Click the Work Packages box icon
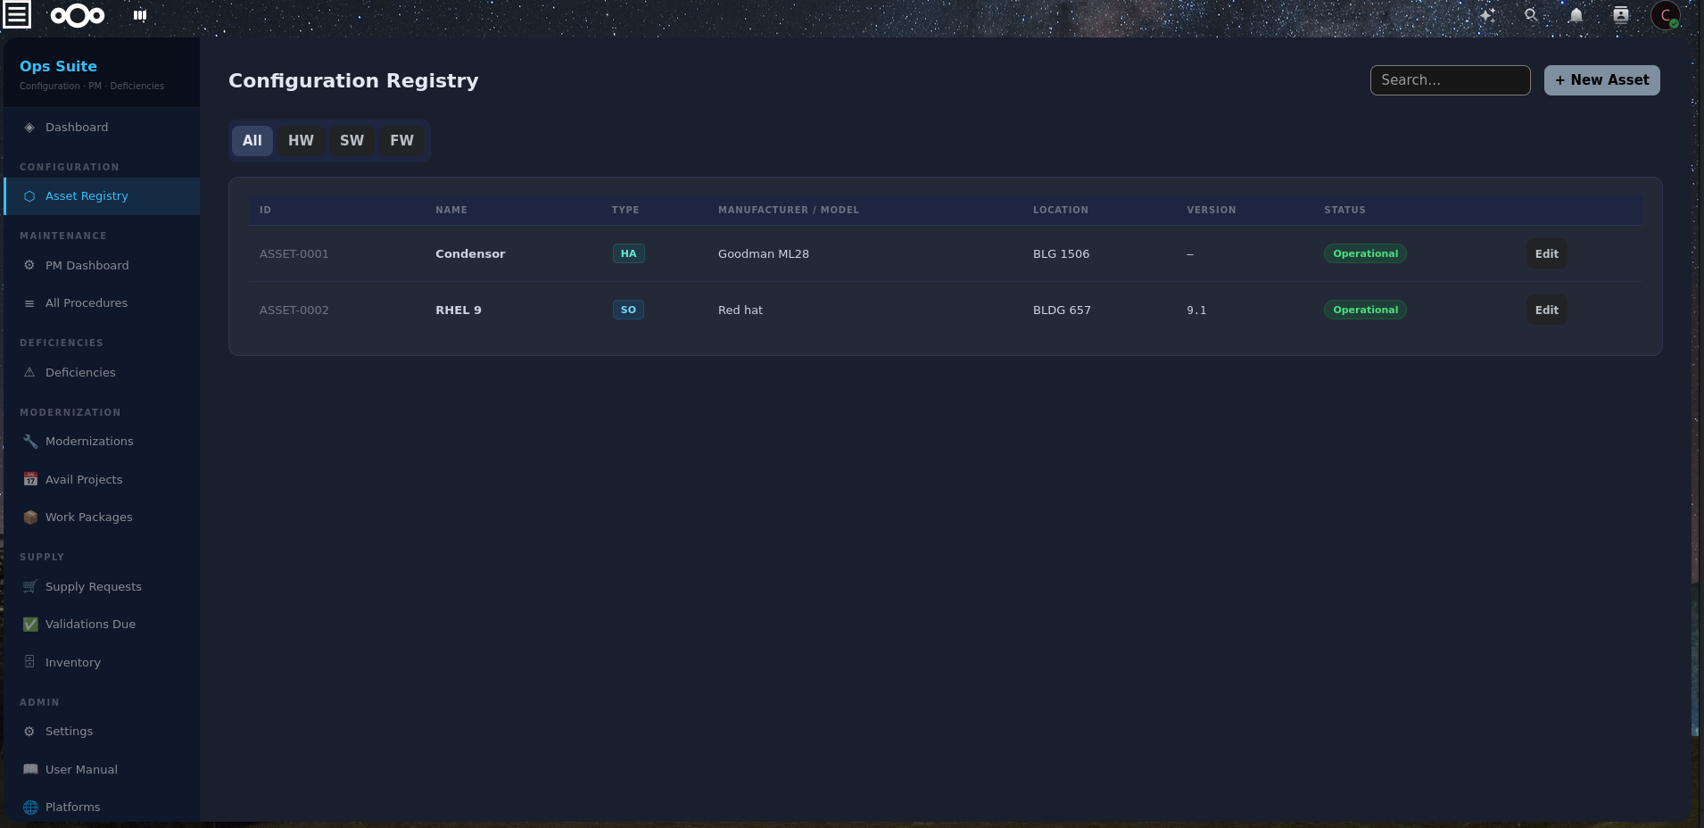 click(30, 517)
